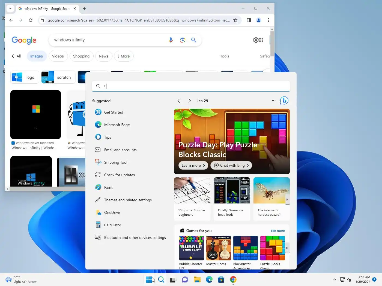Open Chrome profile avatar icon

(x=259, y=20)
